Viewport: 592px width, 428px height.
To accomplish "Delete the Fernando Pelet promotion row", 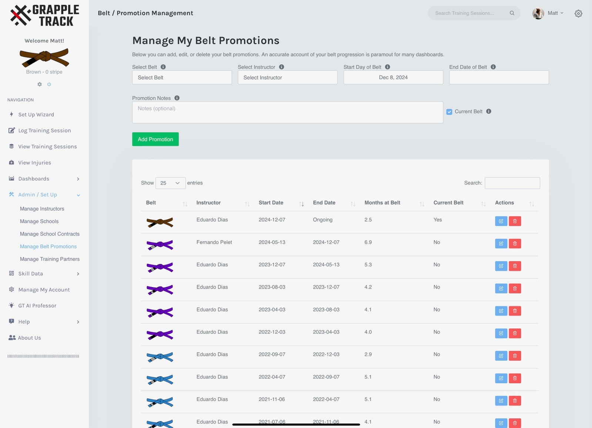I will (515, 243).
